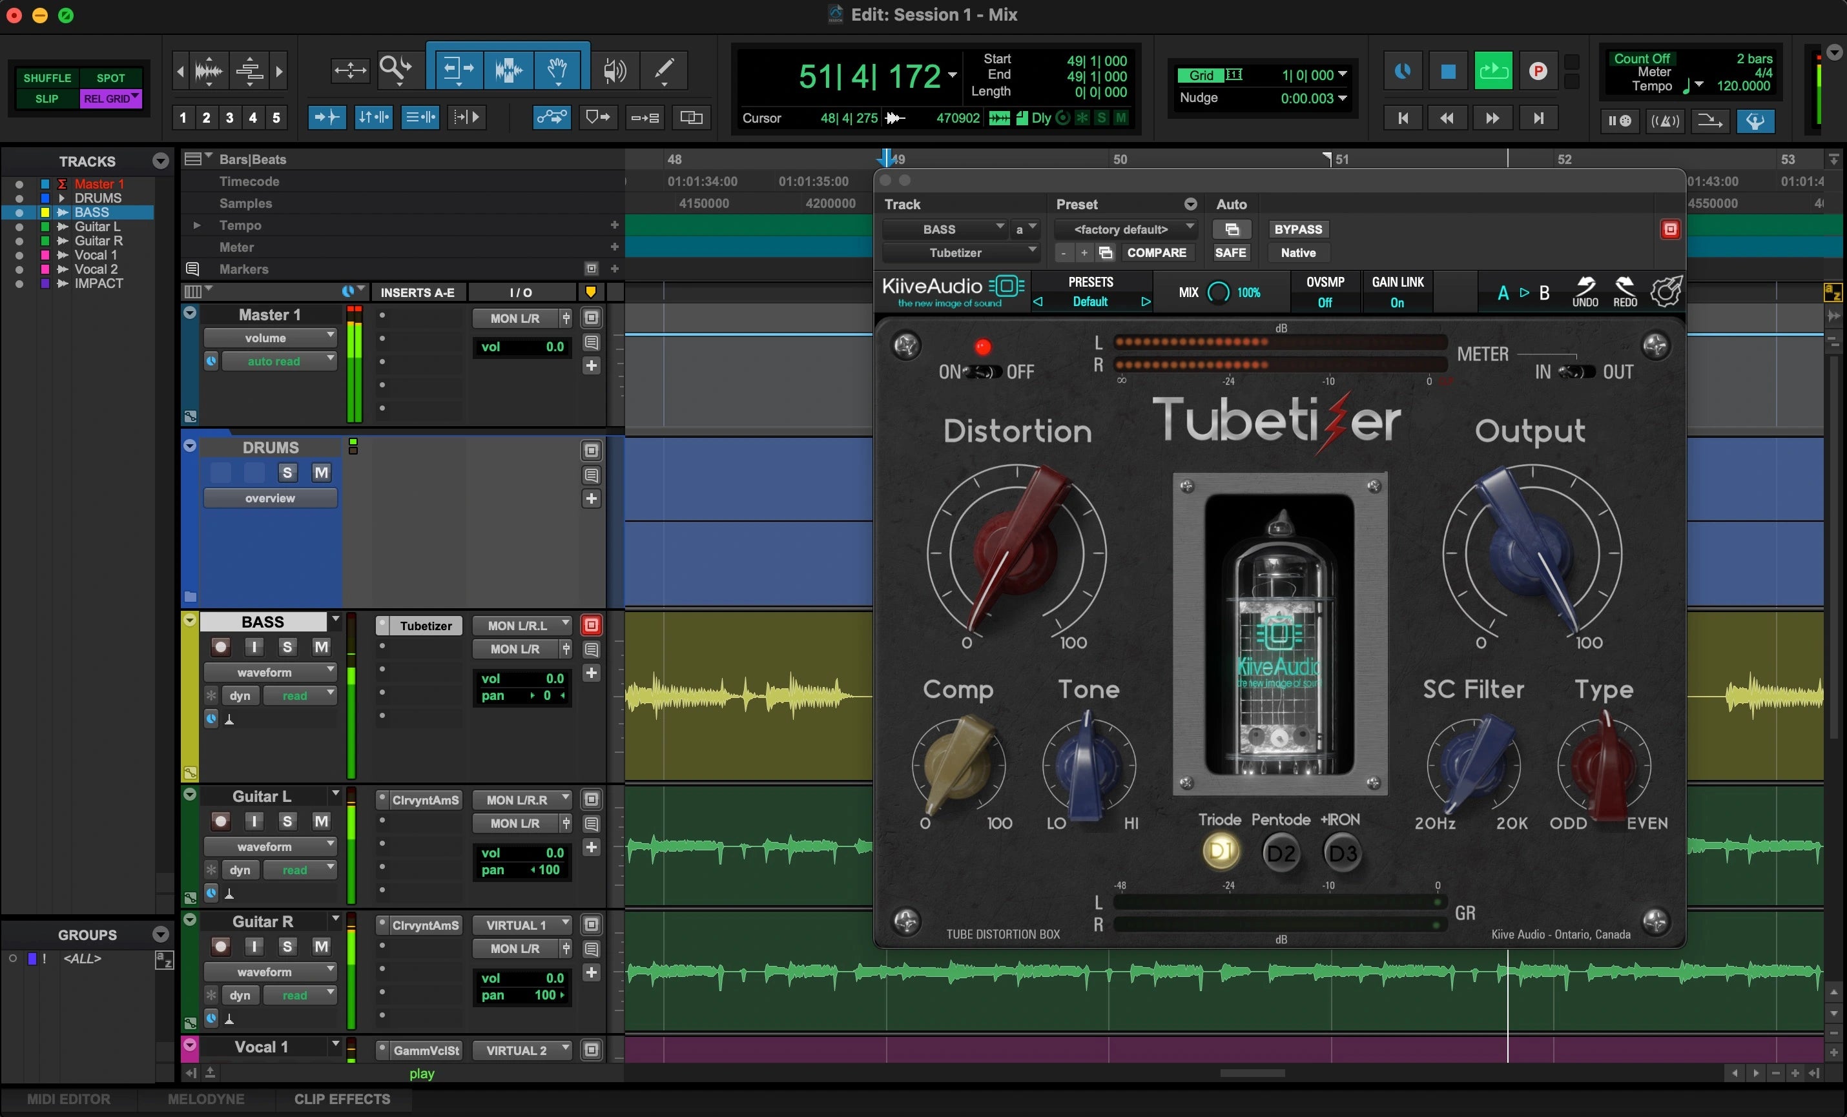The width and height of the screenshot is (1847, 1117).
Task: Click the COMPARE button
Action: coord(1156,252)
